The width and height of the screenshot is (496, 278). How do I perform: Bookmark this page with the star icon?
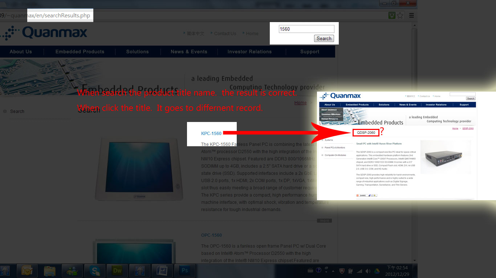[x=400, y=16]
